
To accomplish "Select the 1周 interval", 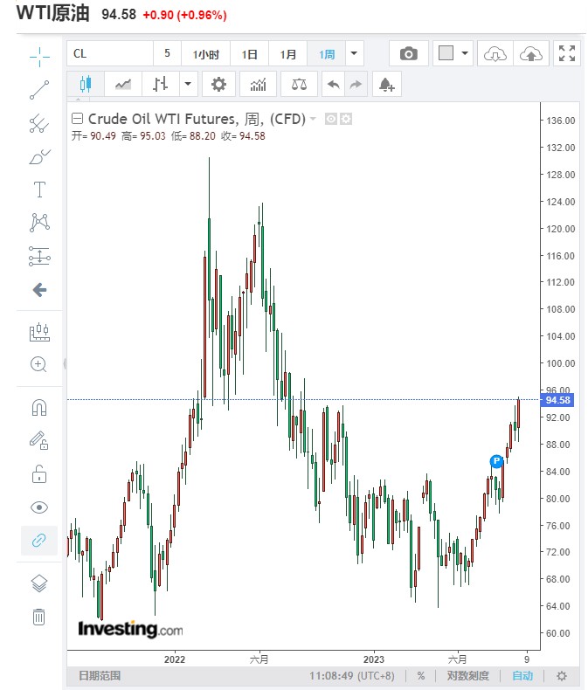I will pos(327,53).
